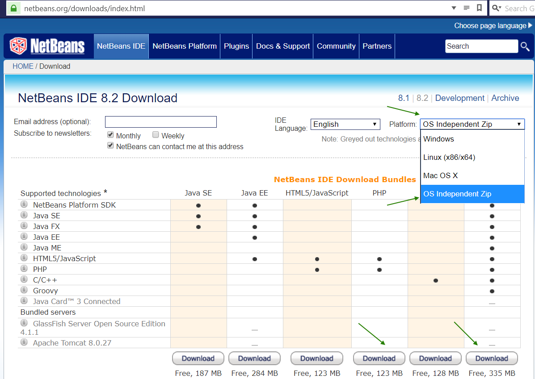Click the 8.2 version text
The height and width of the screenshot is (379, 535).
coord(422,98)
